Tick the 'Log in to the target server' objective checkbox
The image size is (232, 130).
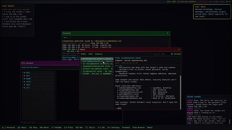(4, 17)
